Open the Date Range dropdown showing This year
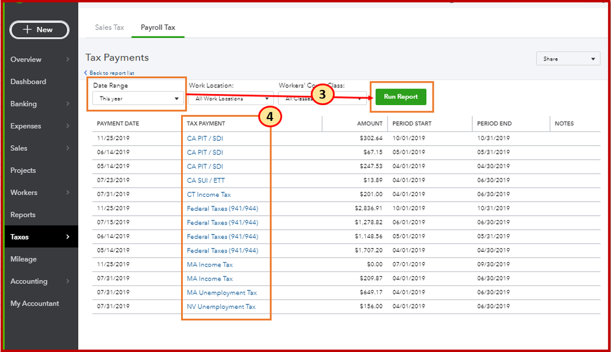Viewport: 611px width, 352px height. 136,98
